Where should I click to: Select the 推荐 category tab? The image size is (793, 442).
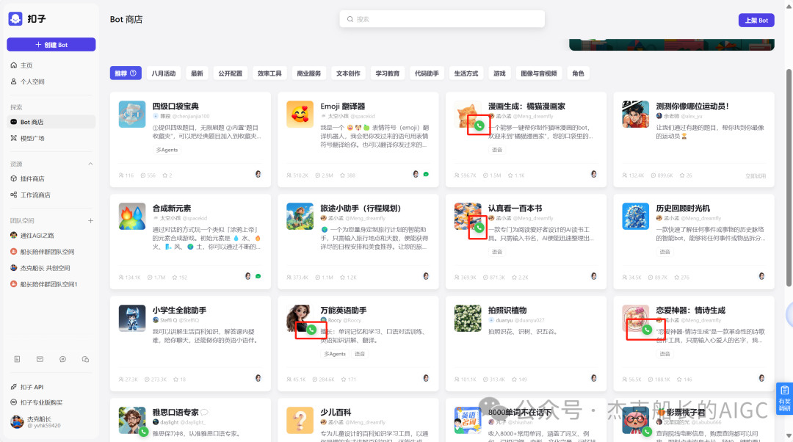pyautogui.click(x=126, y=73)
